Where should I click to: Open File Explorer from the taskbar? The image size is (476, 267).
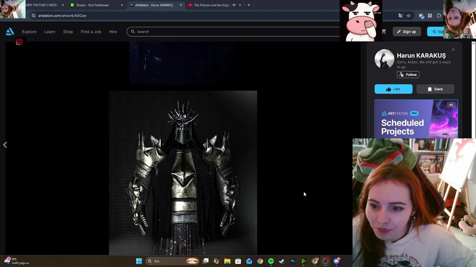[x=227, y=261]
